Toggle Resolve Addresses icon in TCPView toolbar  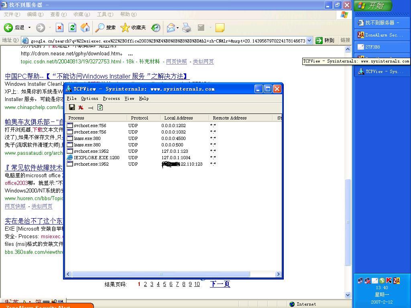81,107
